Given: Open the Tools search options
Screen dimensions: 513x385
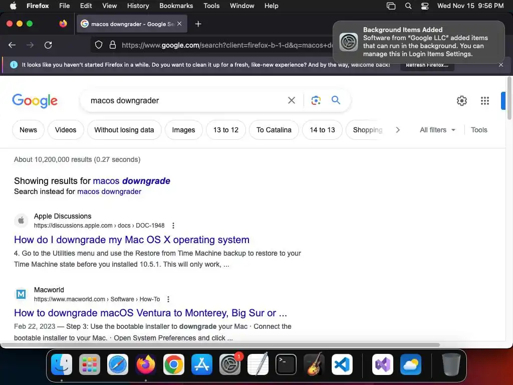Looking at the screenshot, I should click(x=479, y=130).
